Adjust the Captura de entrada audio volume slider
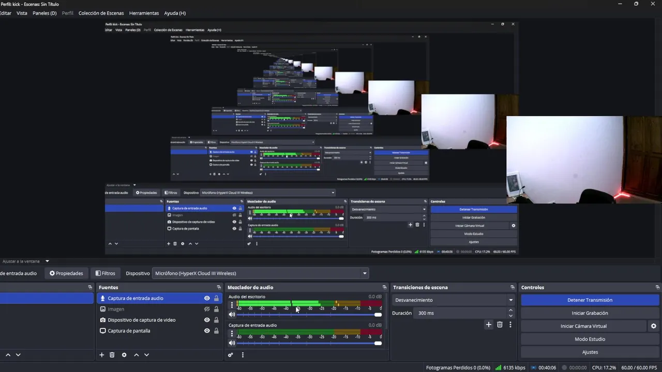The width and height of the screenshot is (662, 372). pos(309,343)
